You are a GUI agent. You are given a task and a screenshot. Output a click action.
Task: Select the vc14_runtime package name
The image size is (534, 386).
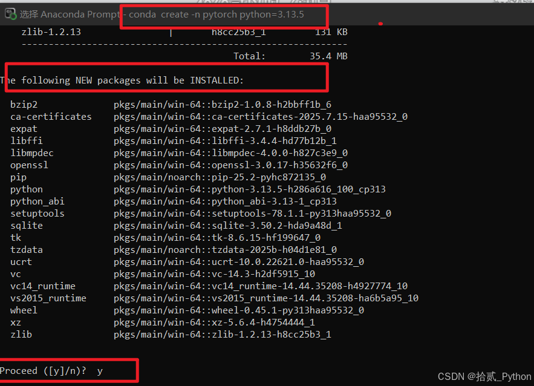(43, 286)
